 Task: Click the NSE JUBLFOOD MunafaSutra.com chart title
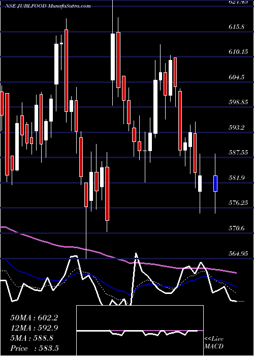point(48,6)
